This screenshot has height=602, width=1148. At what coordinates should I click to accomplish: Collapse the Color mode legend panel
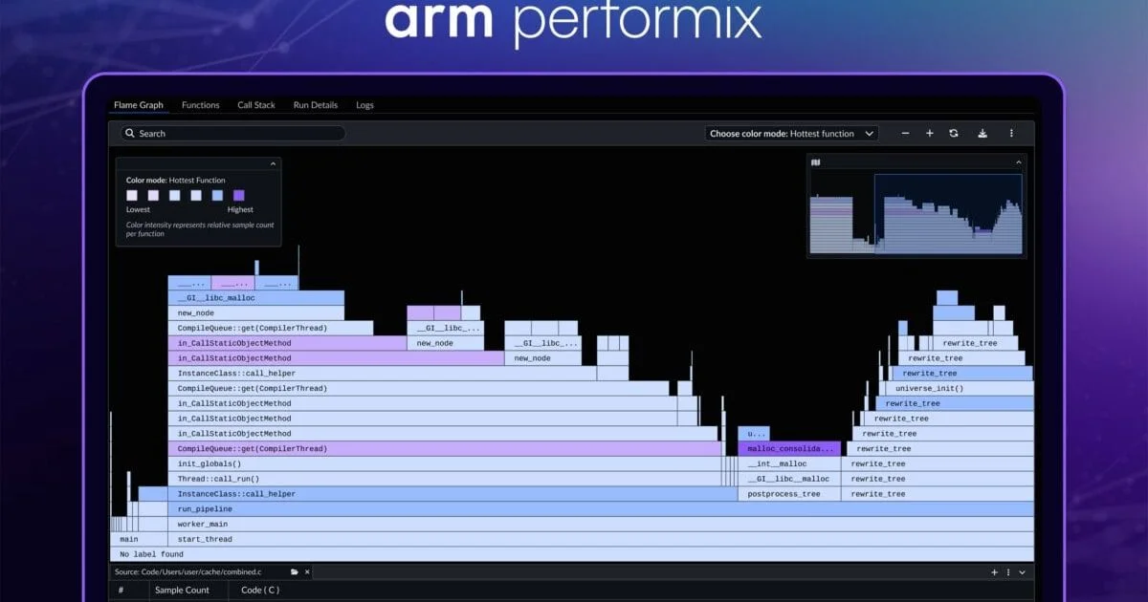(273, 163)
